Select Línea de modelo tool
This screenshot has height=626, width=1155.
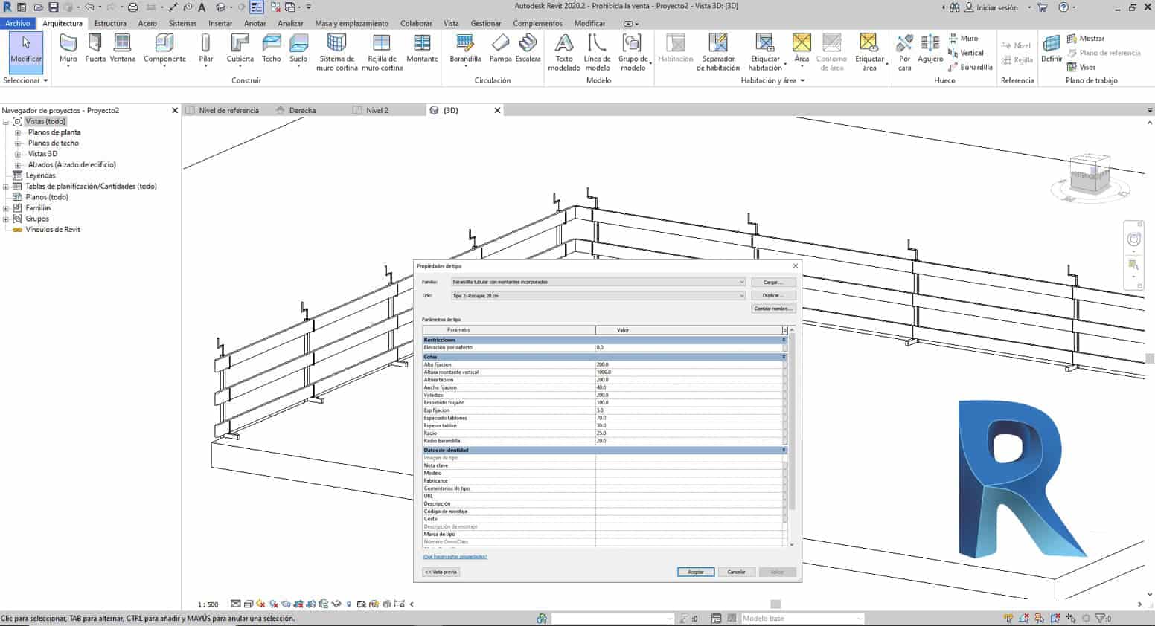[x=597, y=52]
